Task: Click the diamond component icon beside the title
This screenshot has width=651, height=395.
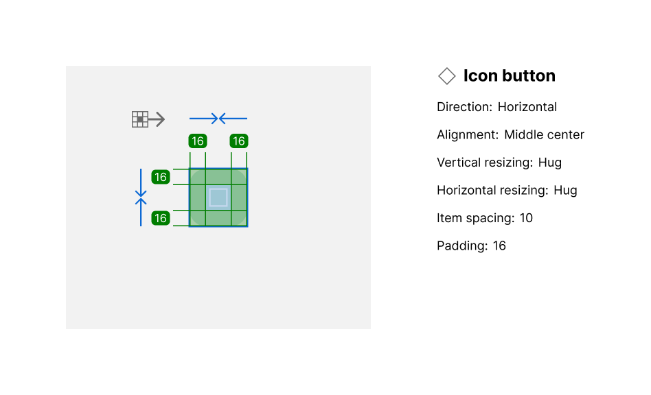Action: coord(447,76)
